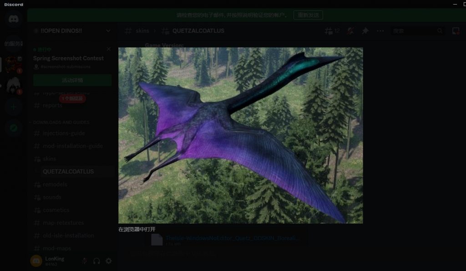This screenshot has height=271, width=466.
Task: Open the three-dot more options menu
Action: click(380, 31)
